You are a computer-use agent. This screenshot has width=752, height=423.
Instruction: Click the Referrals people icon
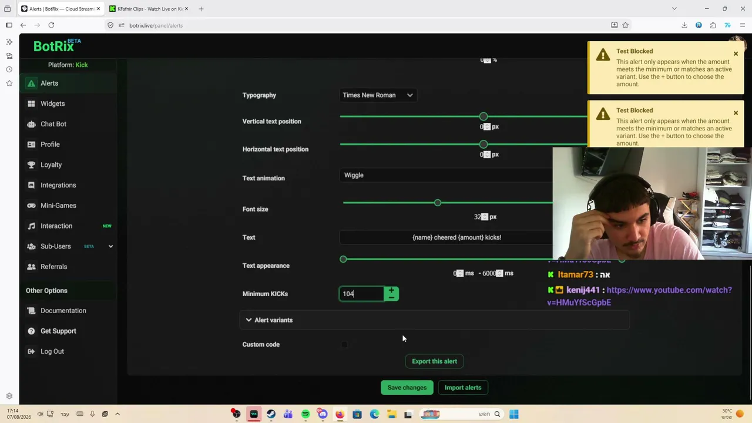click(x=31, y=267)
